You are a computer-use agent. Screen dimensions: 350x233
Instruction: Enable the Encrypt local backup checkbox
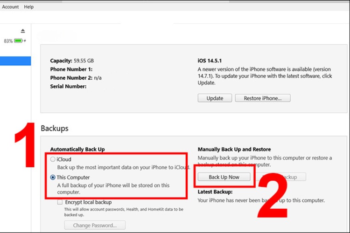[60, 202]
